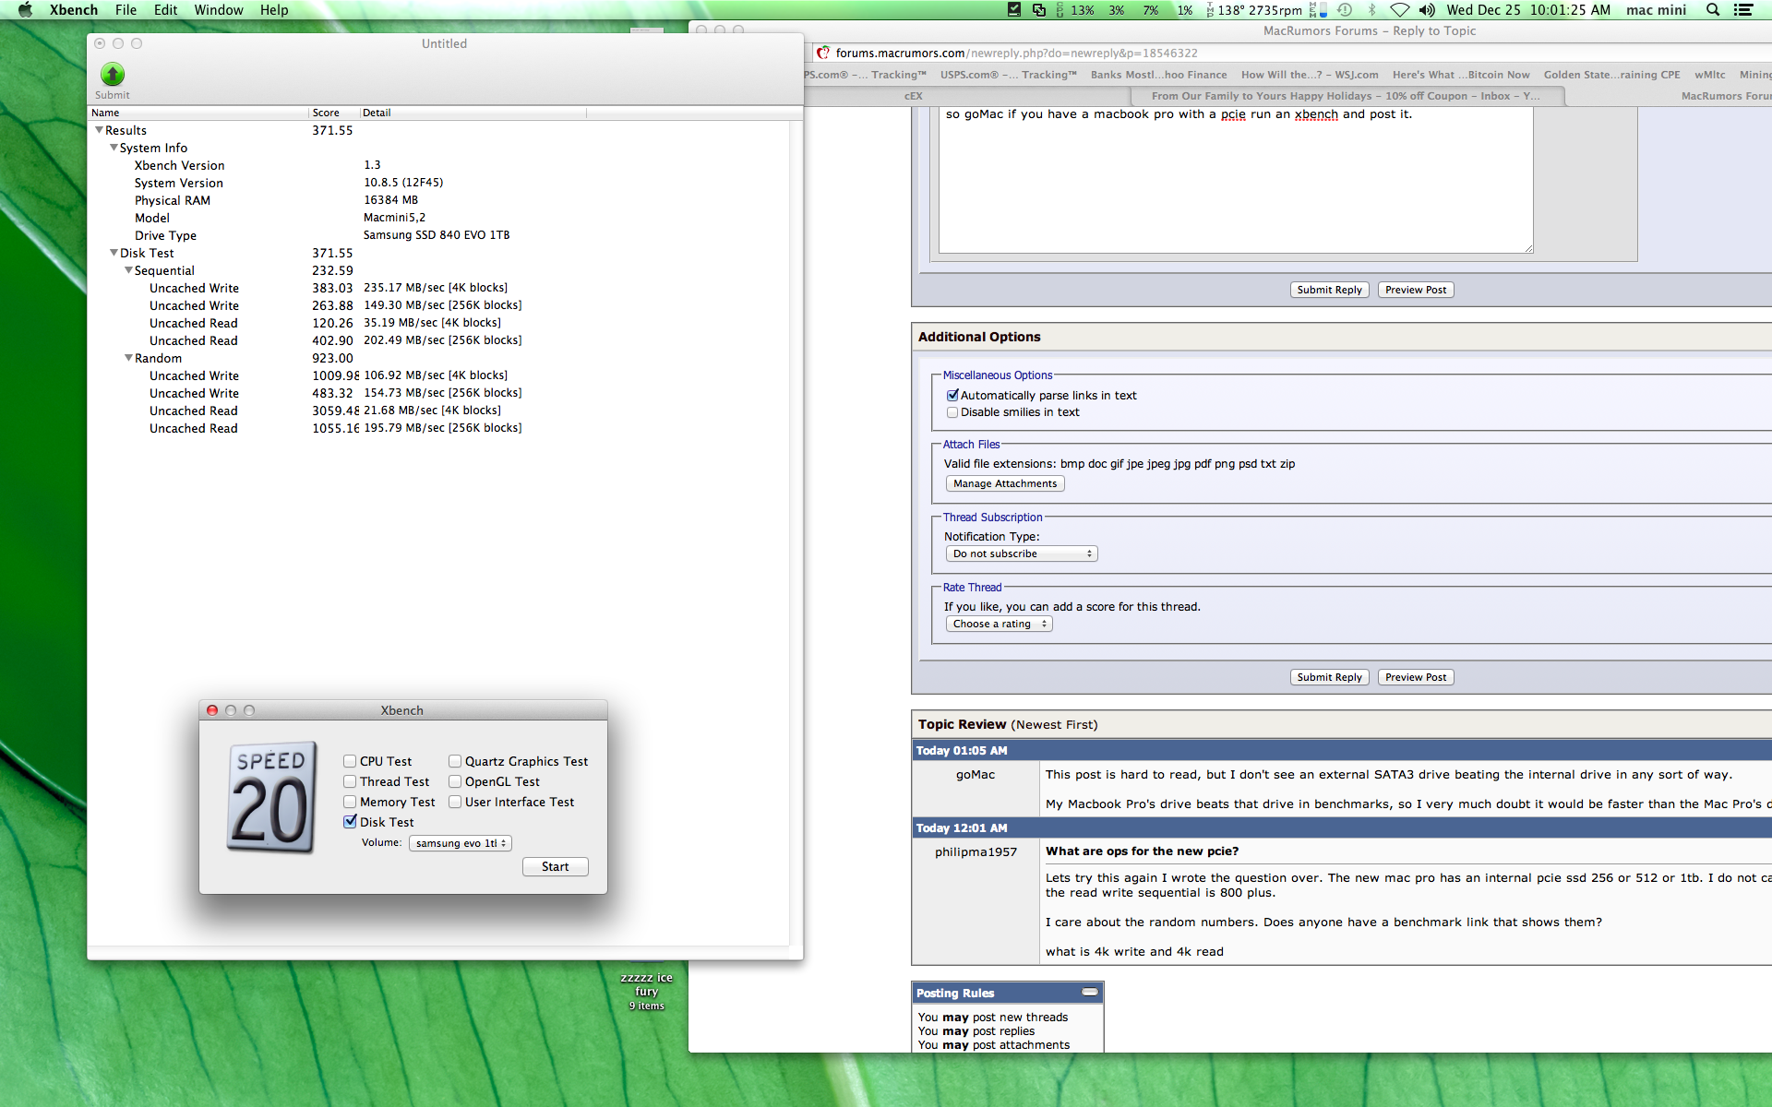Uncheck the Disk Test checkbox
Image resolution: width=1772 pixels, height=1107 pixels.
(x=350, y=822)
